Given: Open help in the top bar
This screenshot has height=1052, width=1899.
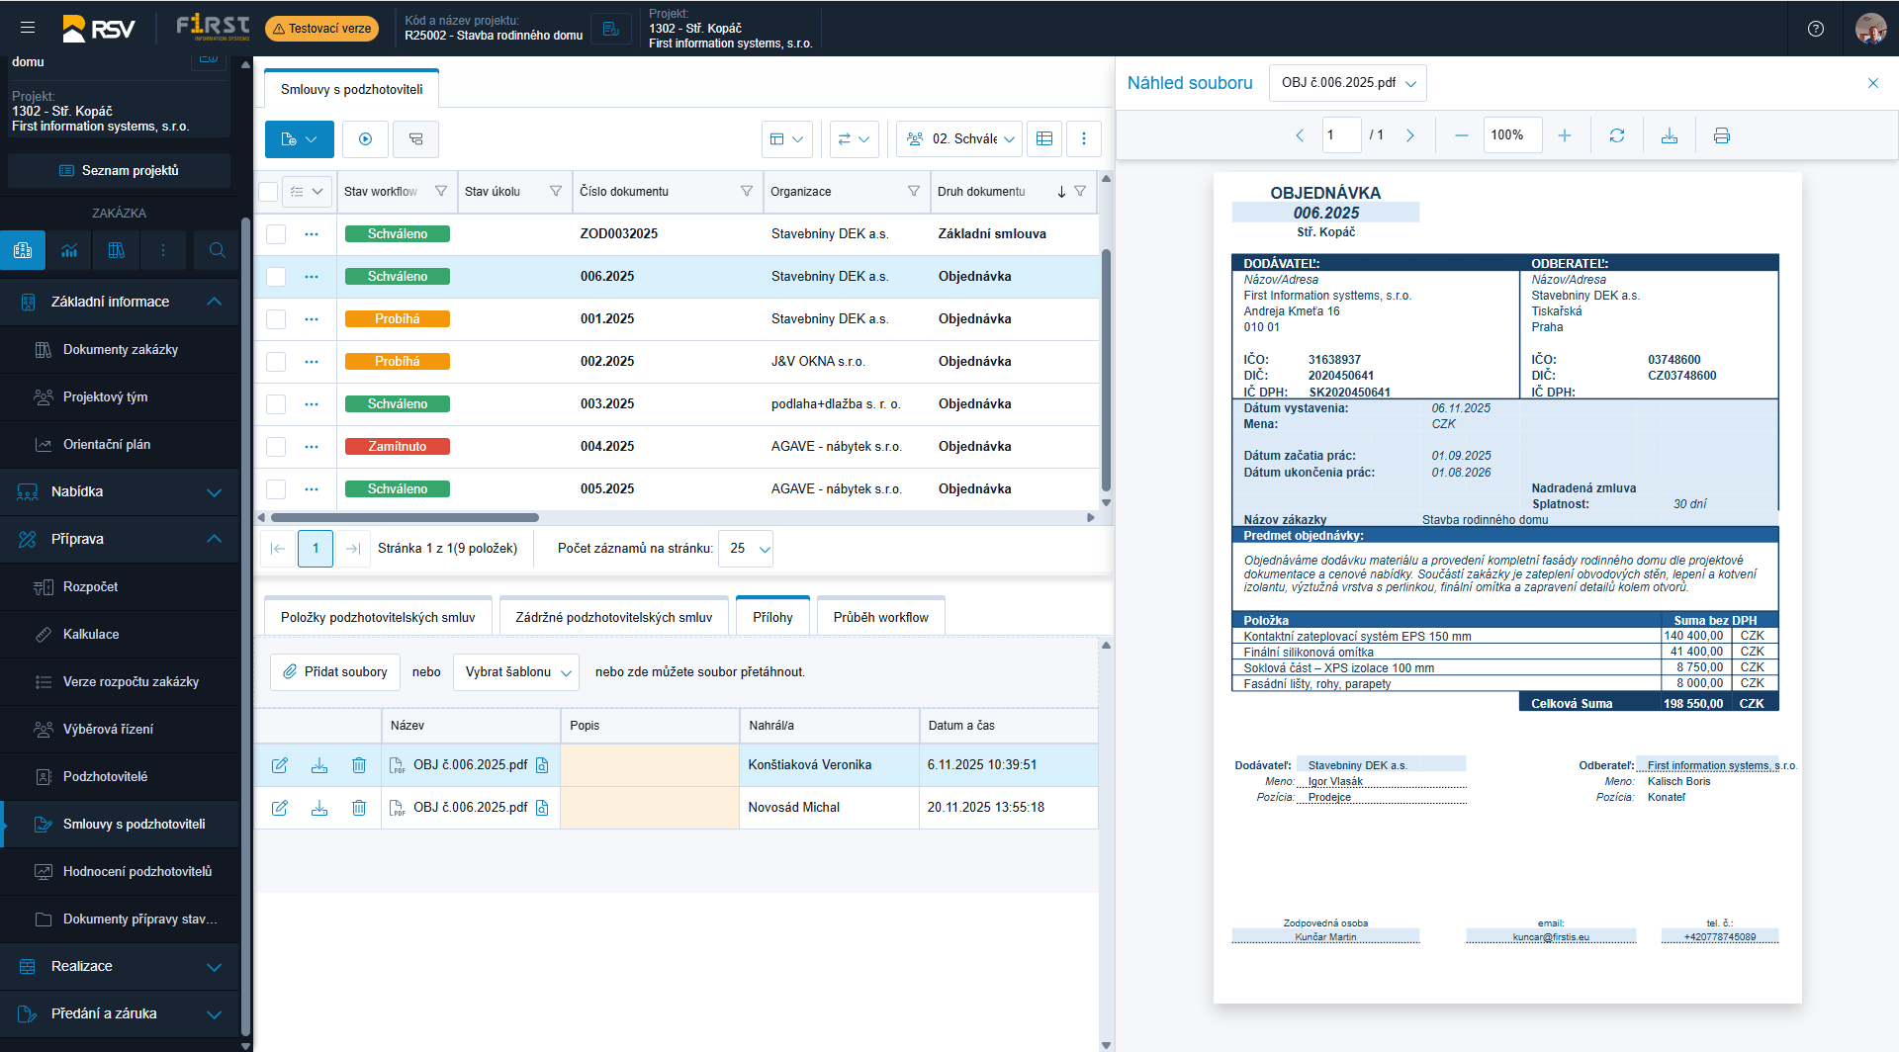Looking at the screenshot, I should click(x=1815, y=29).
